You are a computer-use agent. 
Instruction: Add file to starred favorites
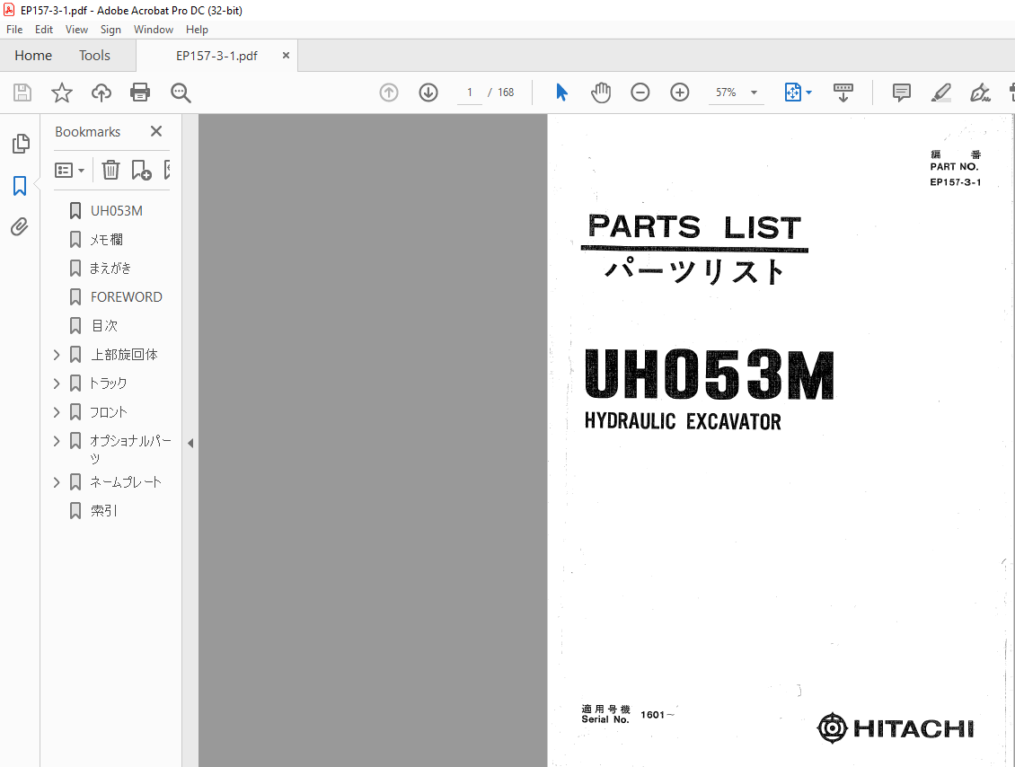(61, 93)
